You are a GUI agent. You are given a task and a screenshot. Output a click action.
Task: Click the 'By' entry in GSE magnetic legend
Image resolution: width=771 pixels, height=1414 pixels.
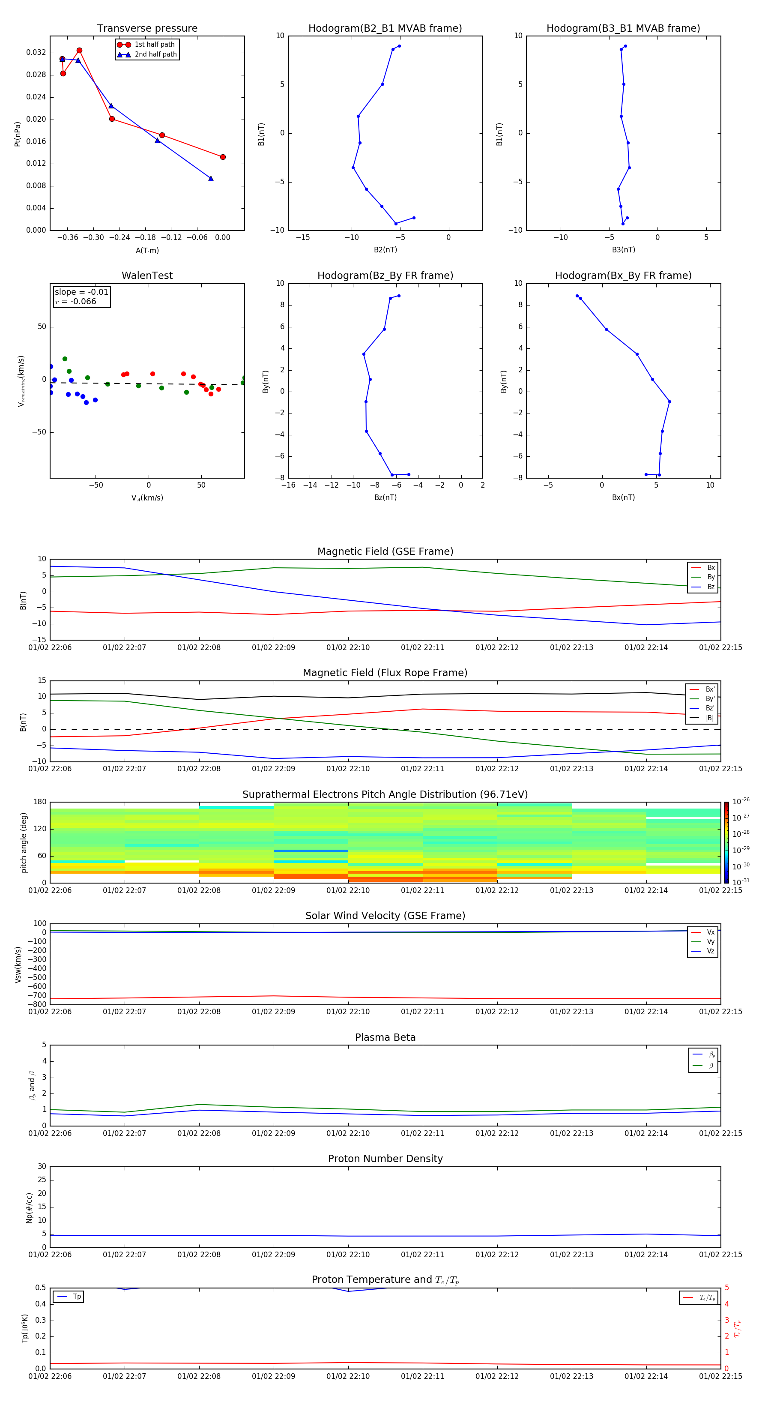tap(703, 577)
